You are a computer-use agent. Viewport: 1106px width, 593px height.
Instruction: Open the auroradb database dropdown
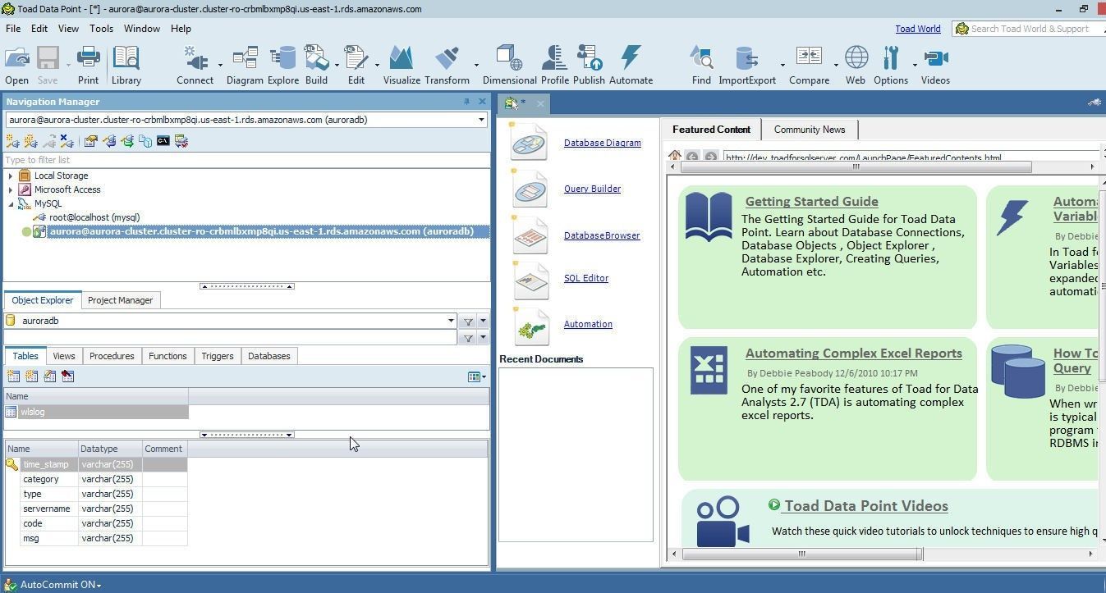tap(451, 322)
